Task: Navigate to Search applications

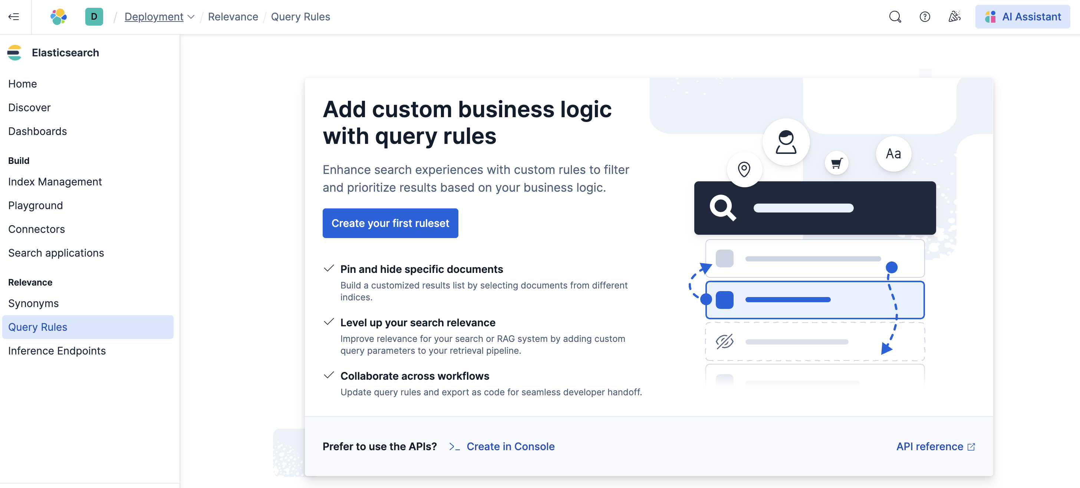Action: 56,253
